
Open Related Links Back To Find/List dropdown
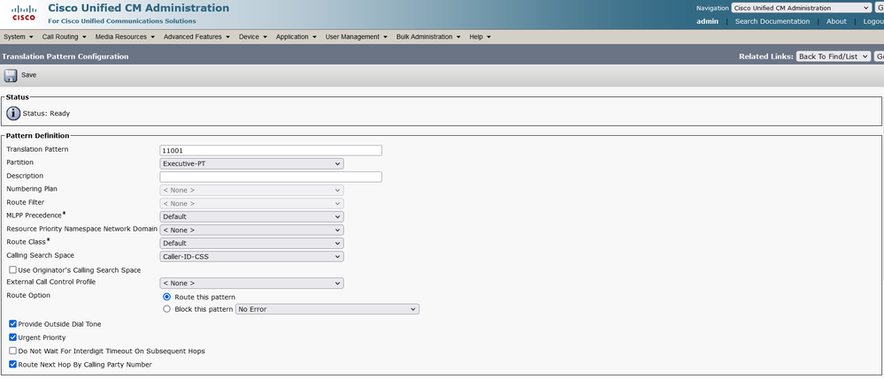tap(834, 57)
